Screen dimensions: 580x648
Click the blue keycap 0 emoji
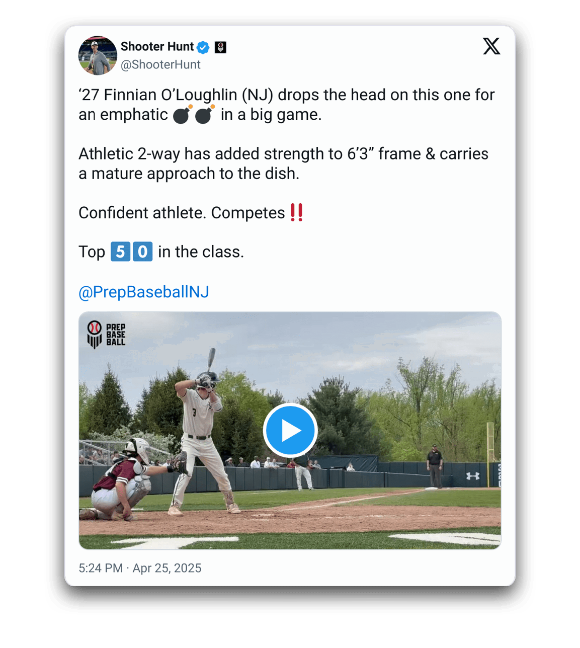(x=142, y=252)
